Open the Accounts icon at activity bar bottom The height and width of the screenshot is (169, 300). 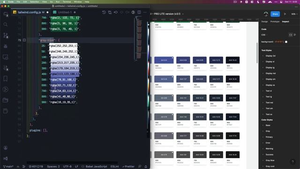tap(6, 148)
